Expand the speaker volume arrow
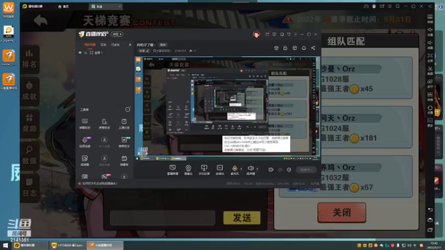The image size is (445, 250). pos(258,169)
